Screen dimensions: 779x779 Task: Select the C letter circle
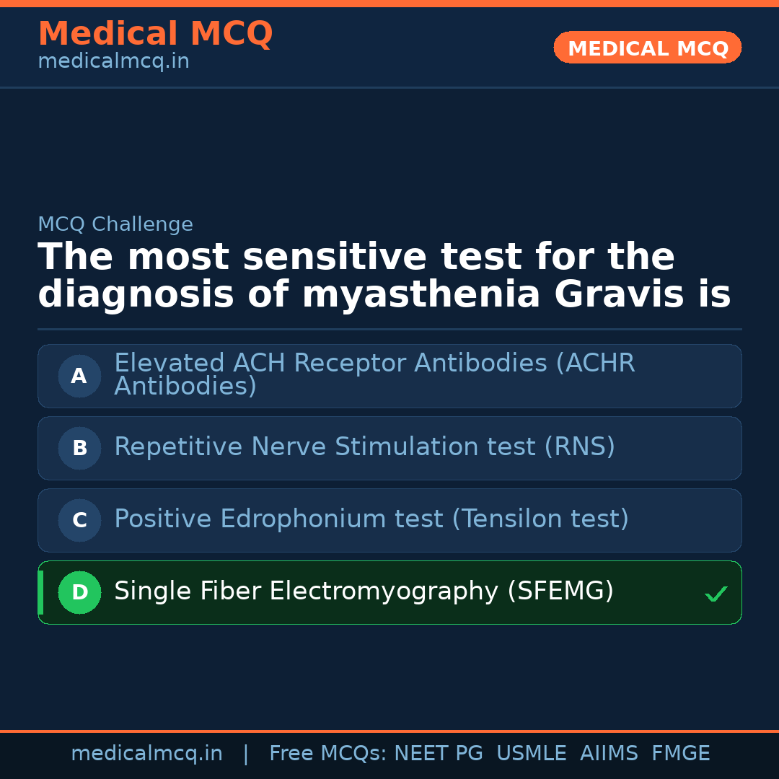79,520
